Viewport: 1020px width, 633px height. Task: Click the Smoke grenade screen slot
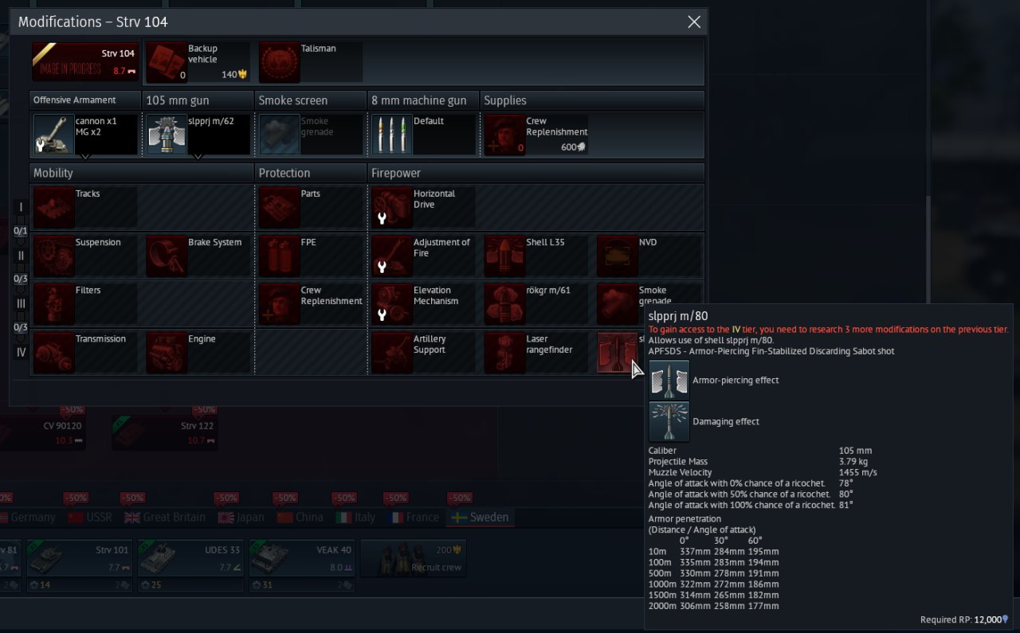pos(311,135)
